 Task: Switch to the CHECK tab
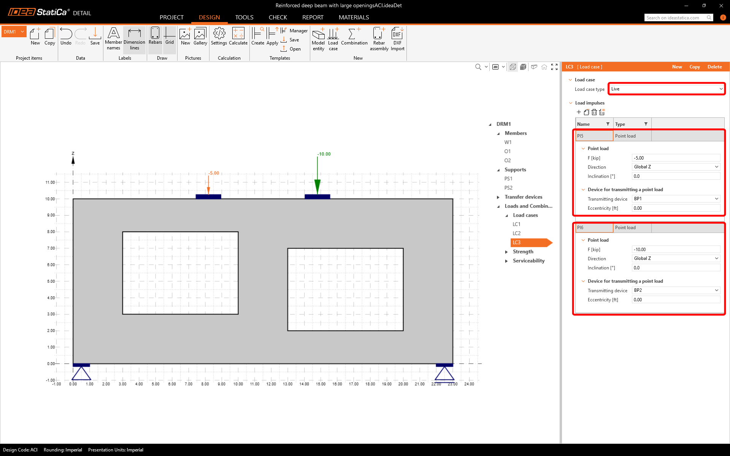pyautogui.click(x=278, y=17)
